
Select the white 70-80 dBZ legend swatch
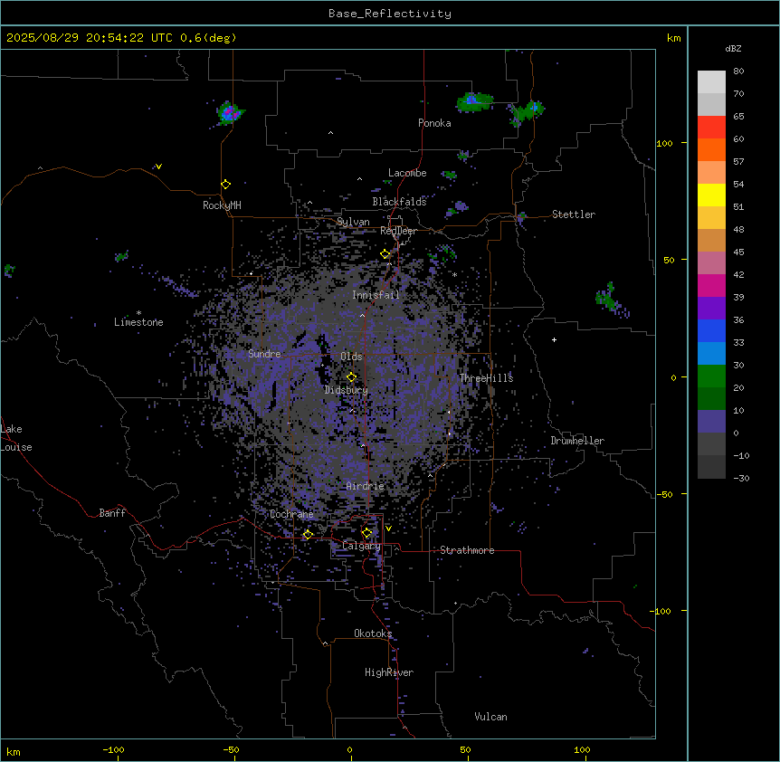[711, 82]
